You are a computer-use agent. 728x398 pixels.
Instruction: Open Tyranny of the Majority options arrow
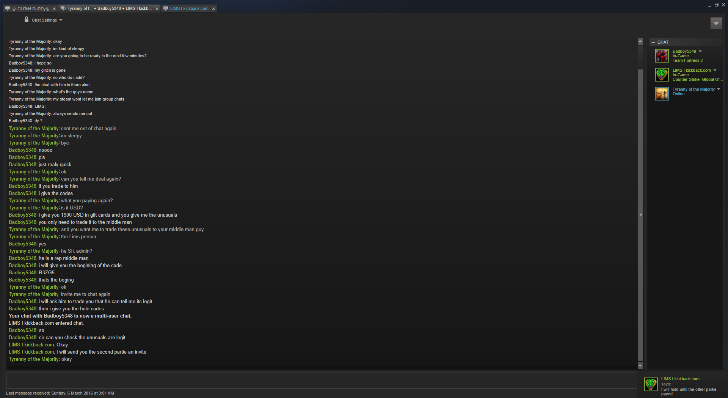click(x=719, y=89)
